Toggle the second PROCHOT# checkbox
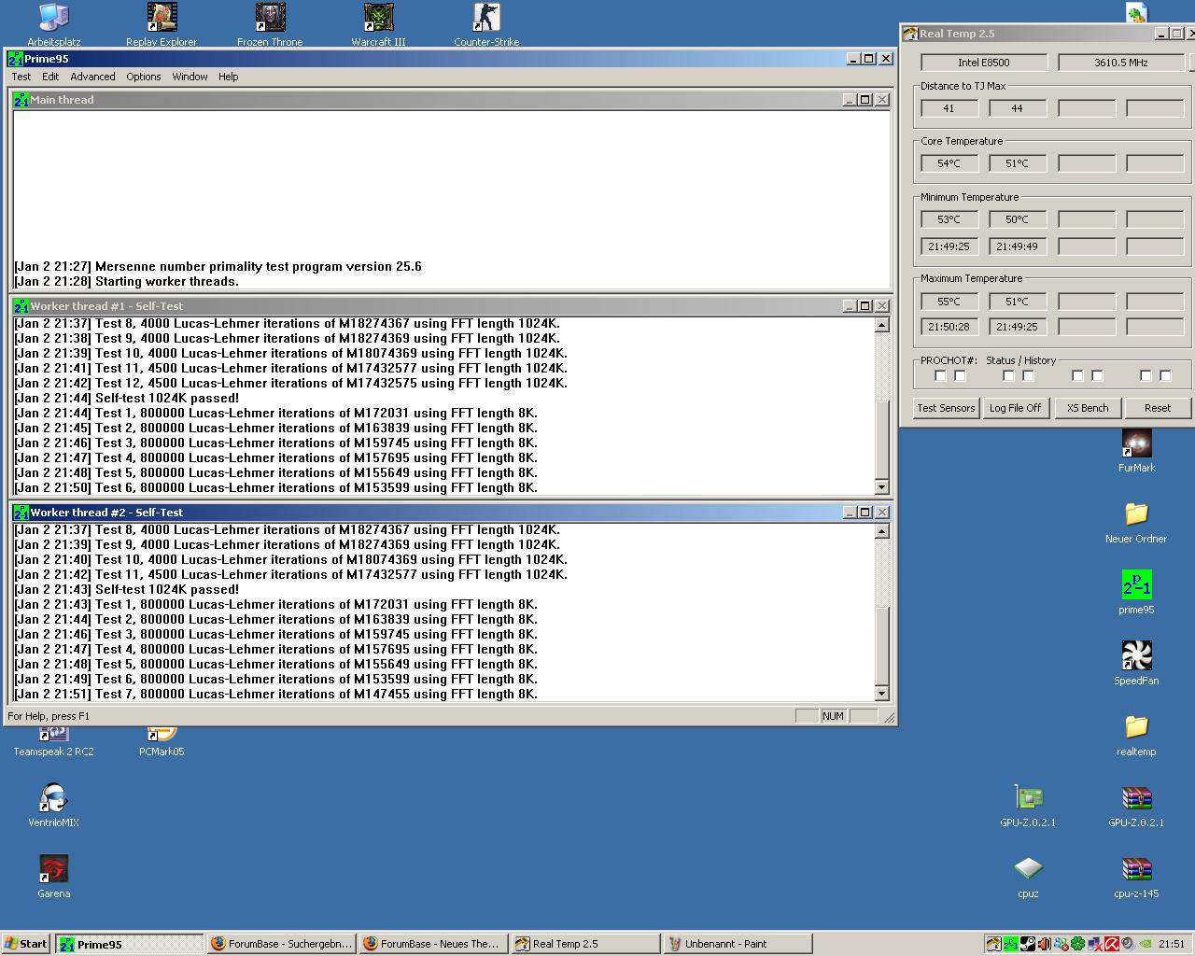The height and width of the screenshot is (956, 1195). 960,376
